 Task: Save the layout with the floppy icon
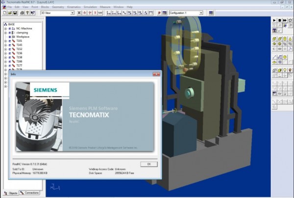click(15, 13)
